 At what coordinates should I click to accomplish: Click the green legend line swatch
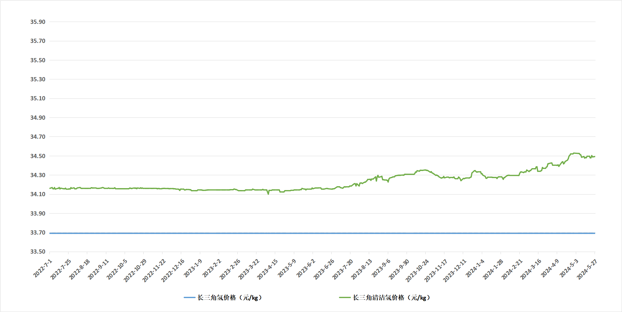tap(345, 297)
